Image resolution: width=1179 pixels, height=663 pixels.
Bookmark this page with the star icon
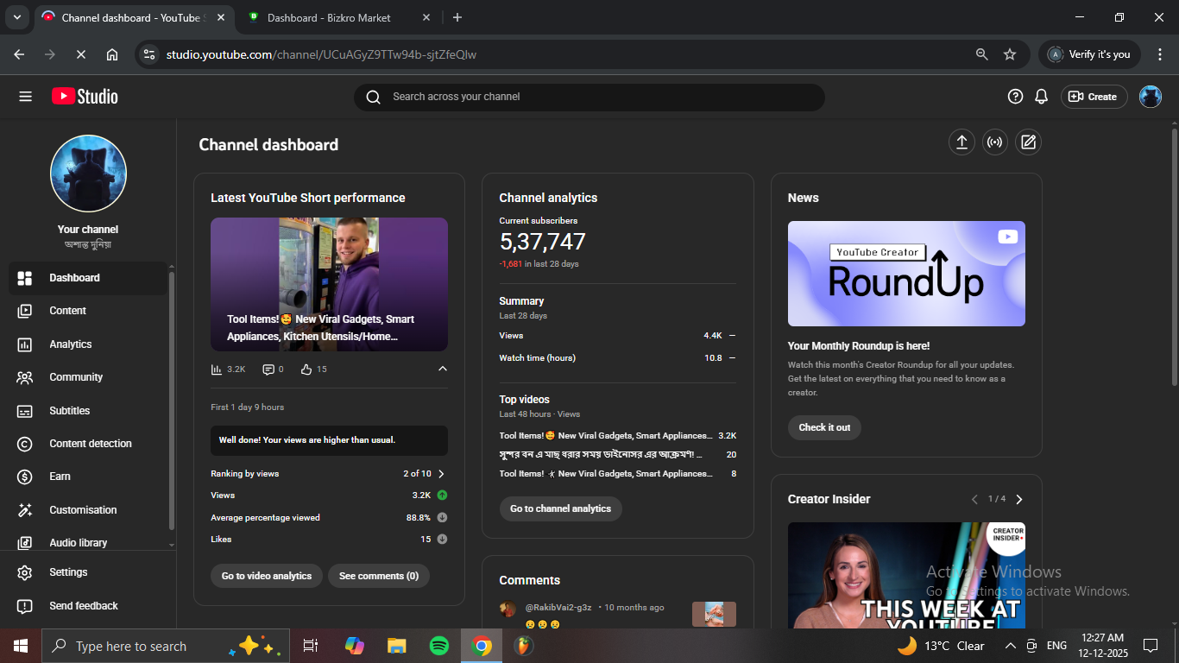[x=1010, y=54]
